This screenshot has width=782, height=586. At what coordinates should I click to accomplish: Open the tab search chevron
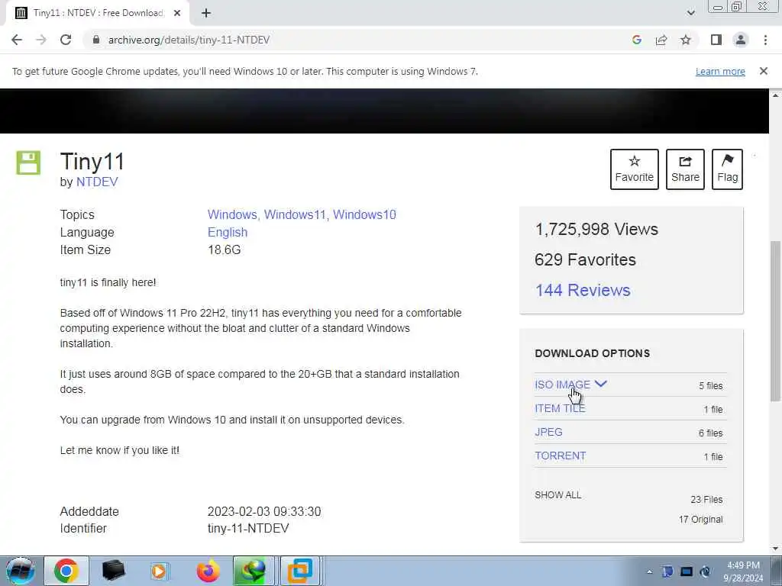click(x=690, y=13)
